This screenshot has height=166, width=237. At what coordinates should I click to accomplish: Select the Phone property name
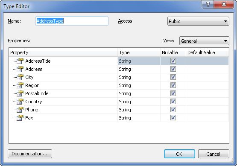click(32, 110)
